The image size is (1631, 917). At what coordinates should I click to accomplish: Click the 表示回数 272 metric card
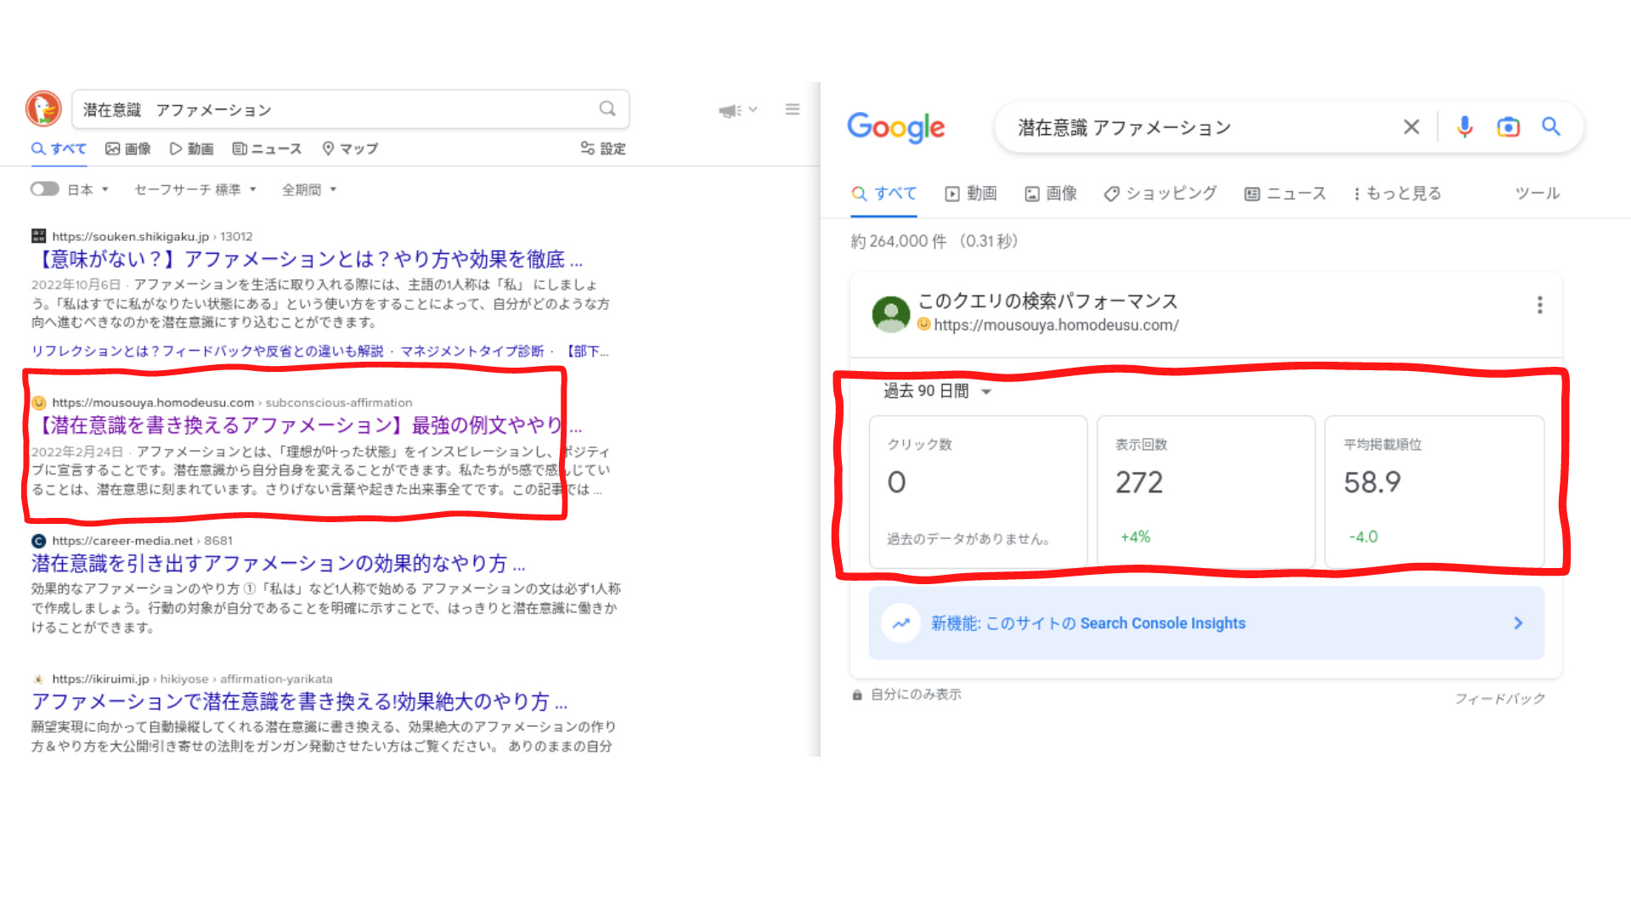[1205, 492]
